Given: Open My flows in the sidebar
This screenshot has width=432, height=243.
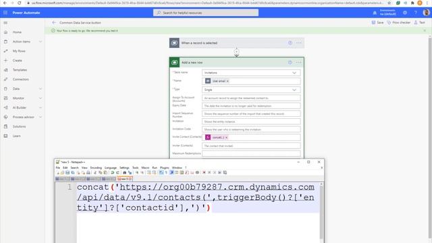Looking at the screenshot, I should tap(19, 51).
